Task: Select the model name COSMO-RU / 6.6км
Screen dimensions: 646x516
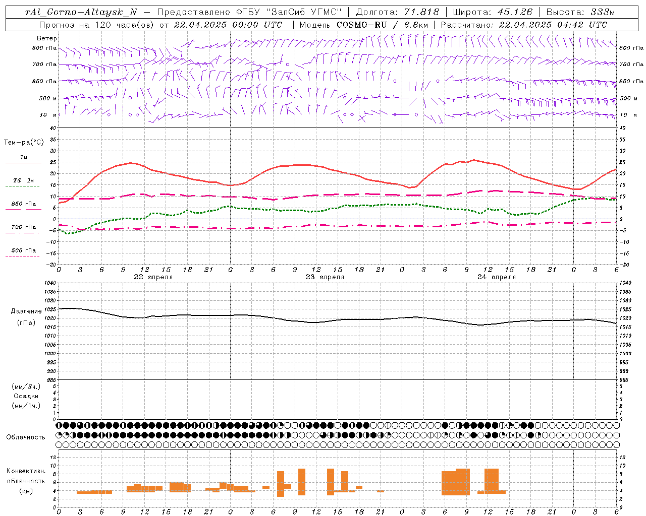Action: [383, 25]
